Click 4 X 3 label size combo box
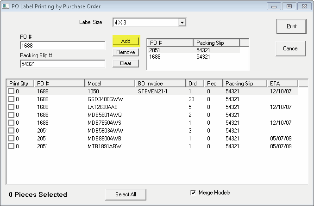This screenshot has width=314, height=206. (x=150, y=22)
